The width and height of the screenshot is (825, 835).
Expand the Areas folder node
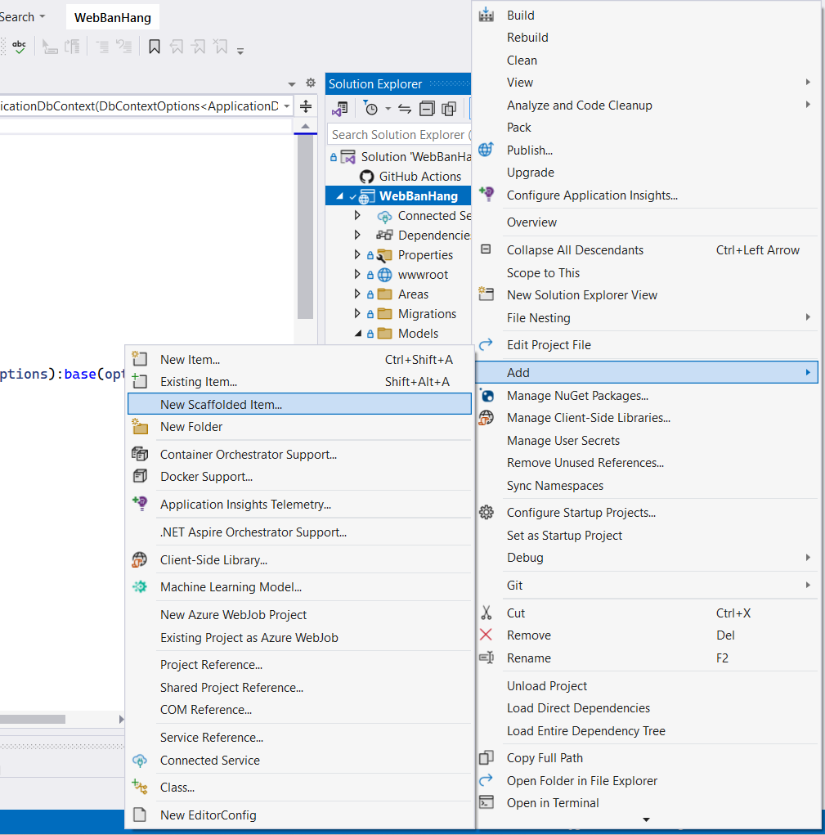[x=357, y=294]
